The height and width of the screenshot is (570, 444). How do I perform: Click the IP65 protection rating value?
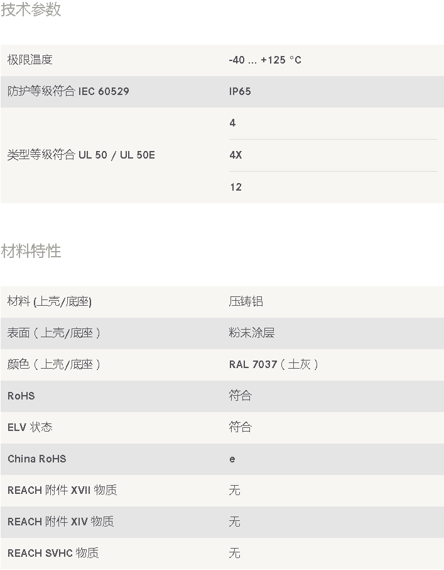pos(240,91)
